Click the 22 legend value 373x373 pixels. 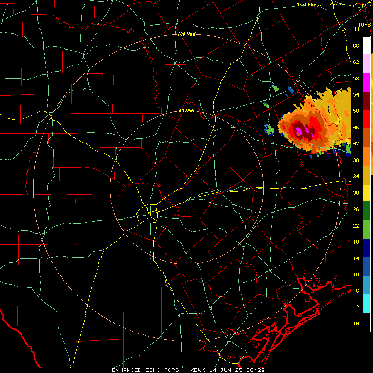click(356, 225)
